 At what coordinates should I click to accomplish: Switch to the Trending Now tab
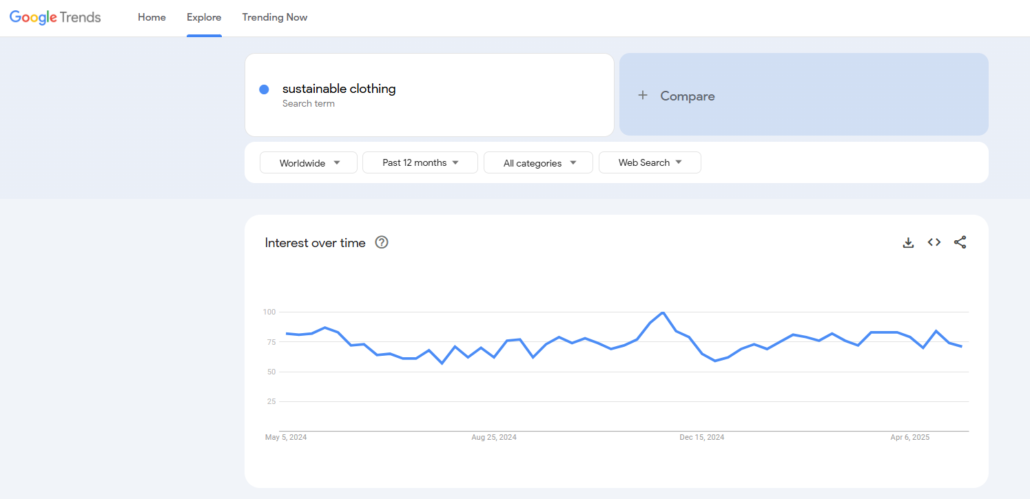275,17
